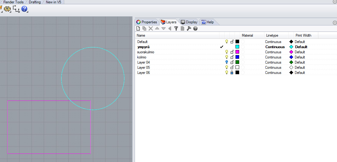The width and height of the screenshot is (337, 162).
Task: Unlock Layer 06 via its blue padlock
Action: click(232, 73)
